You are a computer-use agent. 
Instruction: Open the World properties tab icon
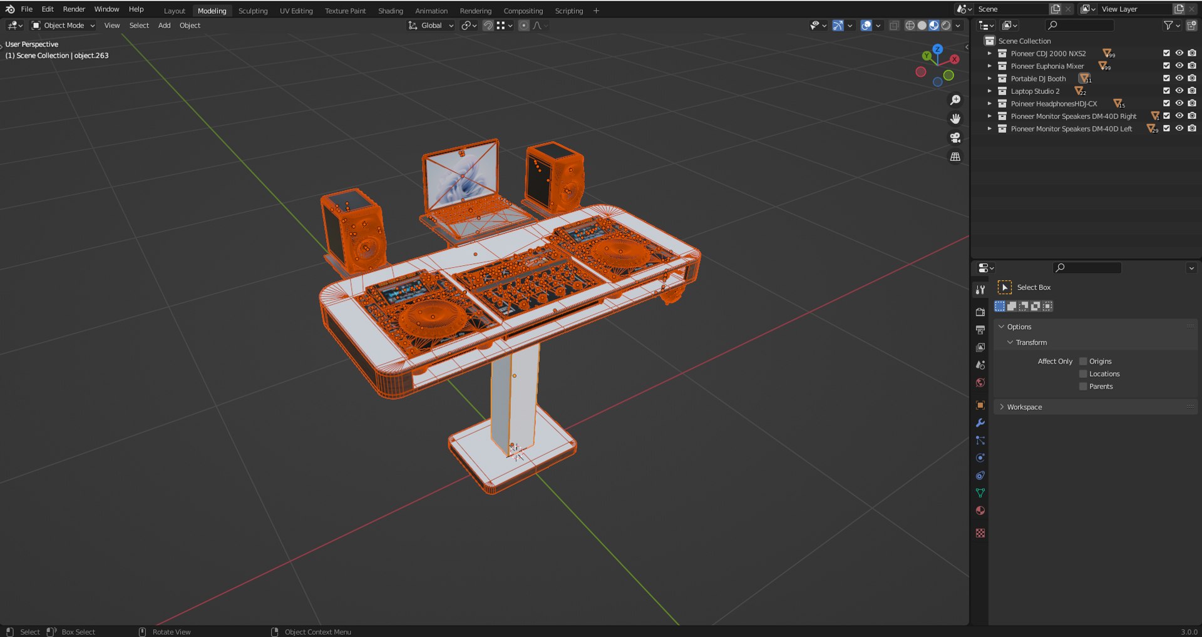click(980, 382)
